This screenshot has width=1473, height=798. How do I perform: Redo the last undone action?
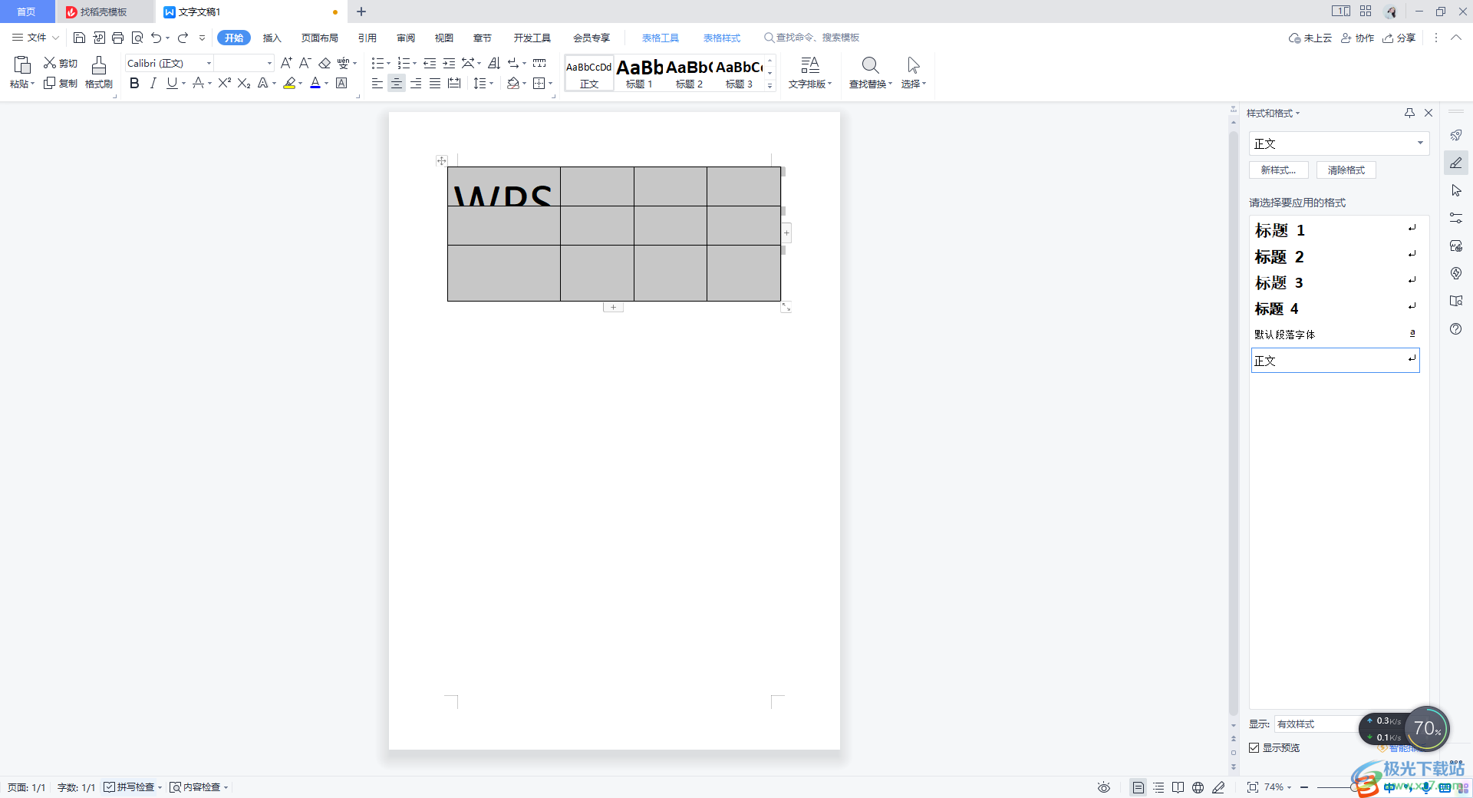coord(183,38)
